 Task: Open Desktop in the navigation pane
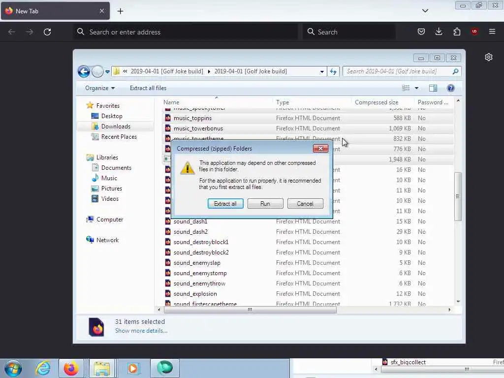click(112, 116)
